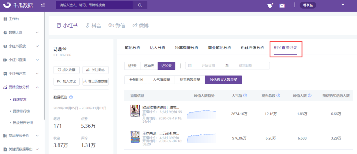Click the 数据大盘 pie chart icon
This screenshot has width=357, height=154.
tap(5, 33)
